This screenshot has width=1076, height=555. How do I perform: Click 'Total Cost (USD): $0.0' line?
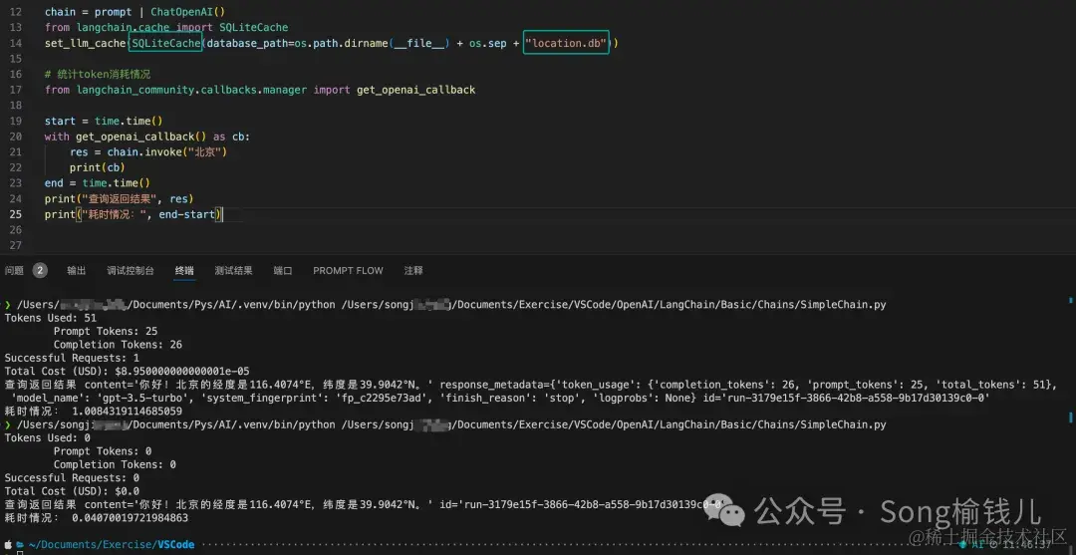point(72,491)
